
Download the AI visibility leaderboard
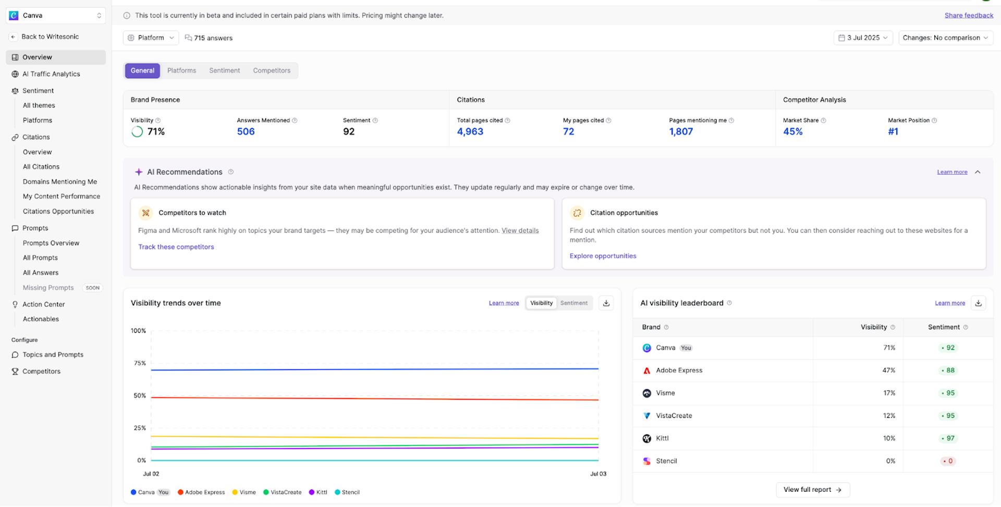pos(979,303)
